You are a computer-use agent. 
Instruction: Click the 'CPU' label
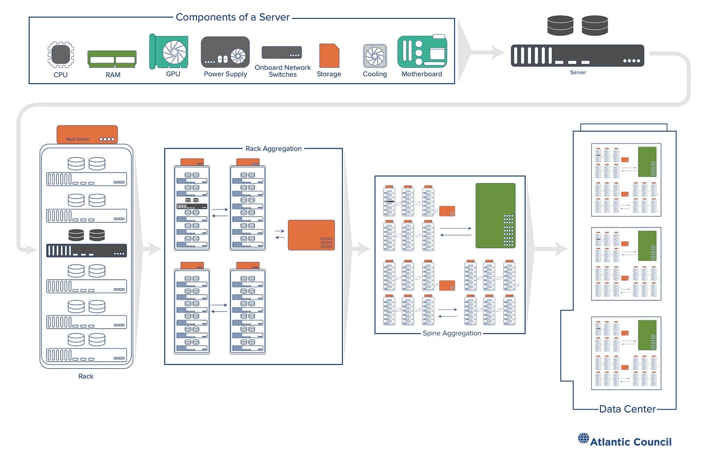[60, 75]
